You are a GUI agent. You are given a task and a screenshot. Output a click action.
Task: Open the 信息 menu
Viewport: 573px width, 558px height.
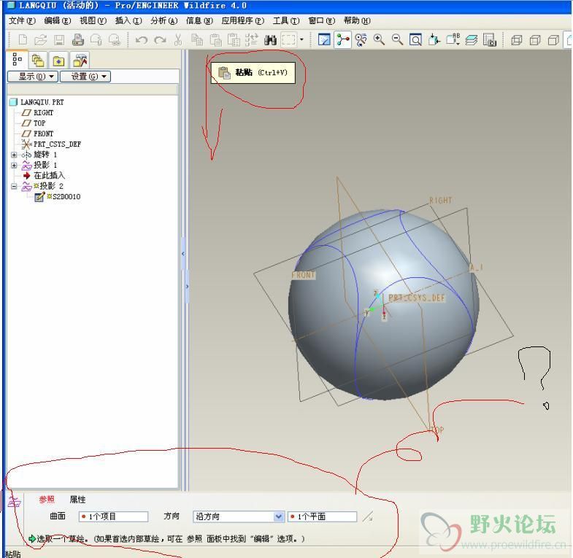tap(199, 20)
